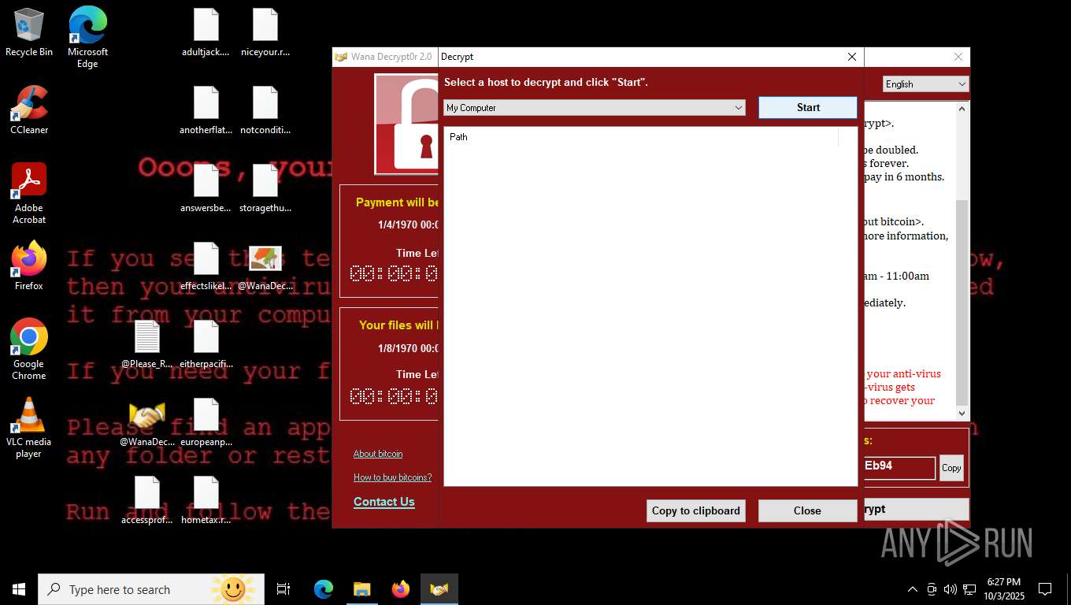Open the volume control in the tray
Screen dimensions: 1071x605
951,589
